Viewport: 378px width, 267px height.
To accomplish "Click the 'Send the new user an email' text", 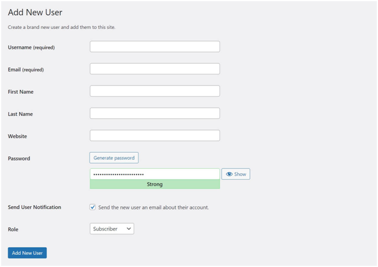I will click(x=153, y=207).
